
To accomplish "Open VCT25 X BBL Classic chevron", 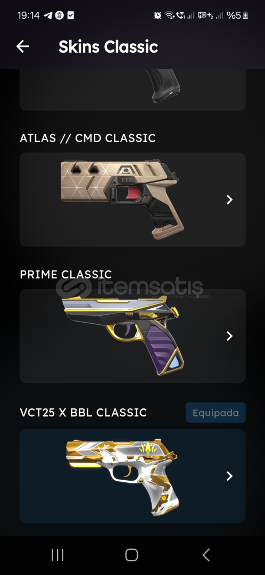I will (229, 476).
